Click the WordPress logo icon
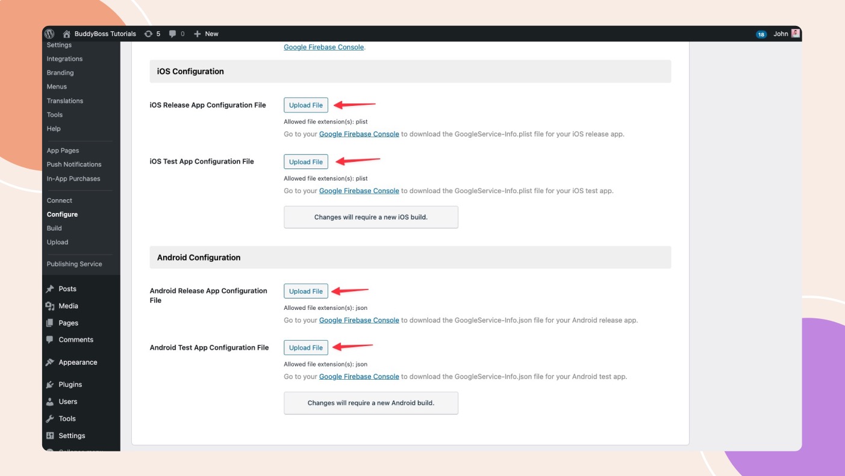845x476 pixels. pyautogui.click(x=50, y=34)
